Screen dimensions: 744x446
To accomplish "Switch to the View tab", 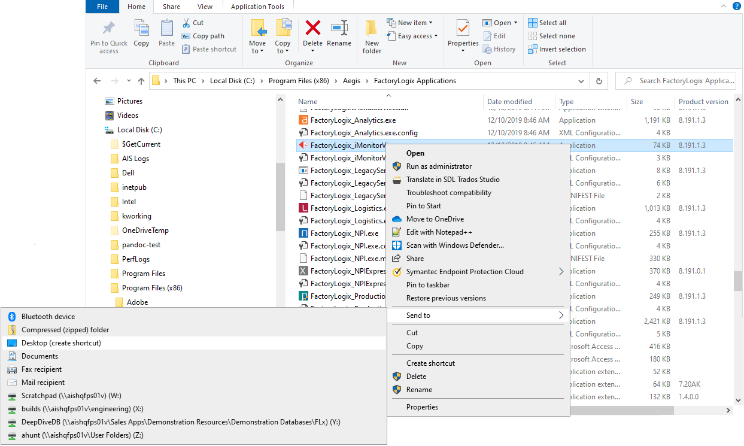I will [x=205, y=6].
